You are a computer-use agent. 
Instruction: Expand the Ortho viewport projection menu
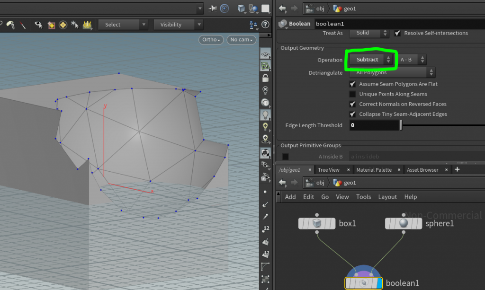pos(212,40)
